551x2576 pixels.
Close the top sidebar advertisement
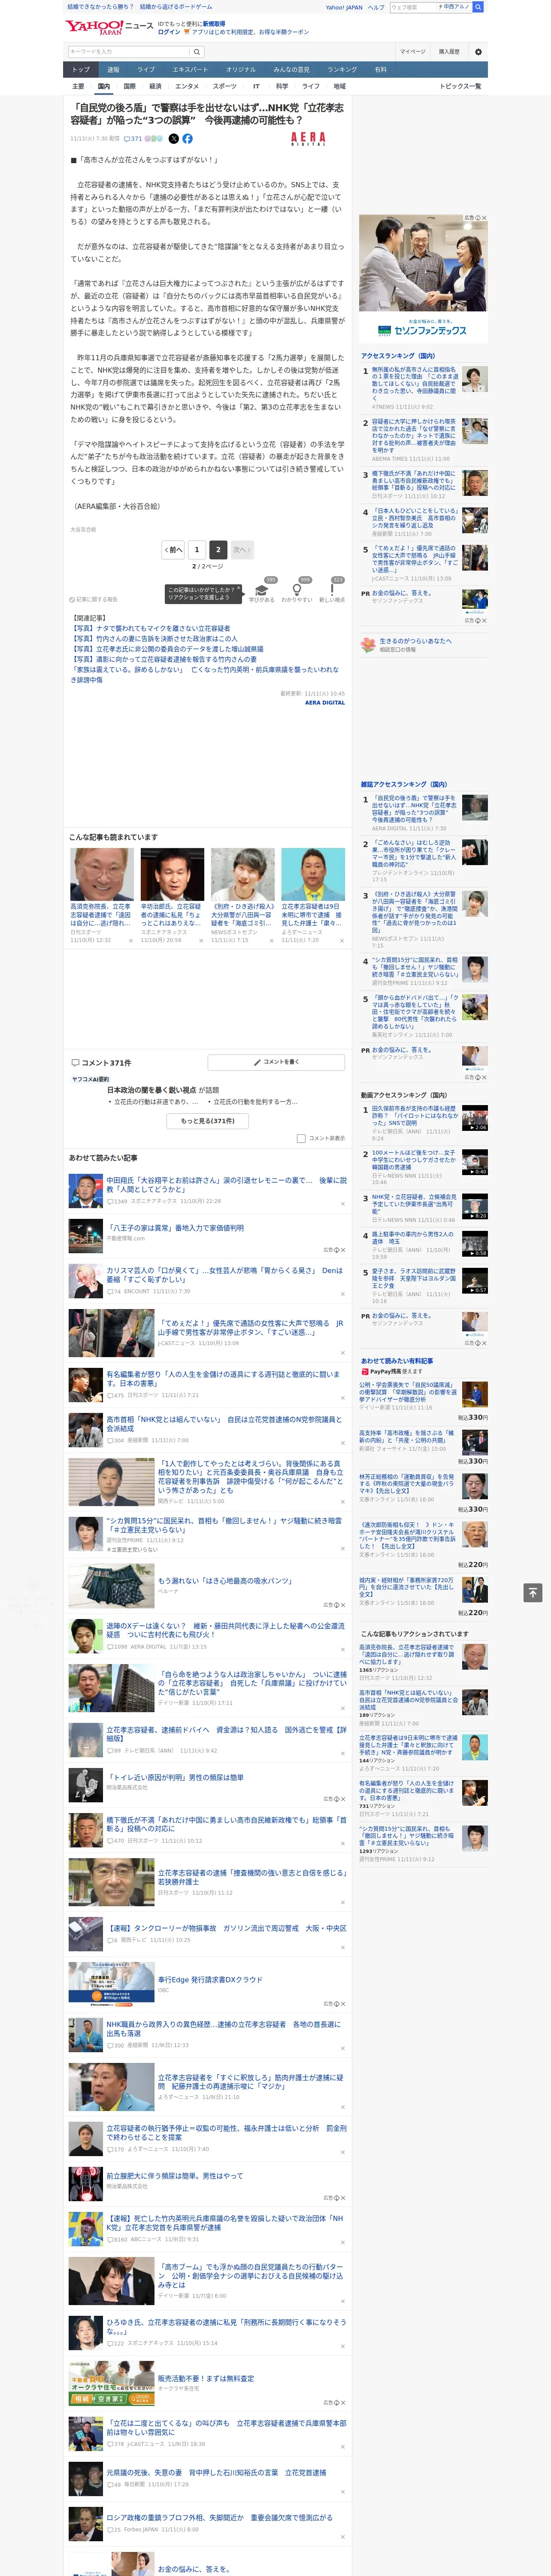(484, 218)
